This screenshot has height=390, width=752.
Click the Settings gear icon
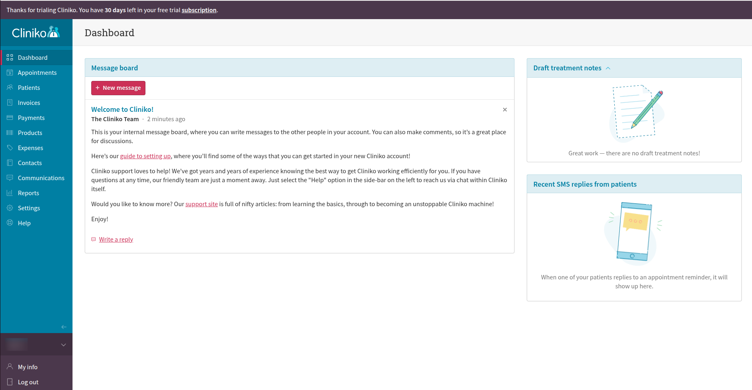(10, 208)
